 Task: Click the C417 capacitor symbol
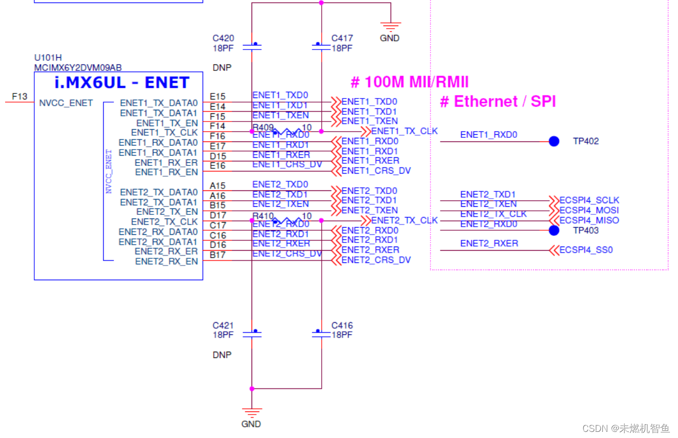321,46
